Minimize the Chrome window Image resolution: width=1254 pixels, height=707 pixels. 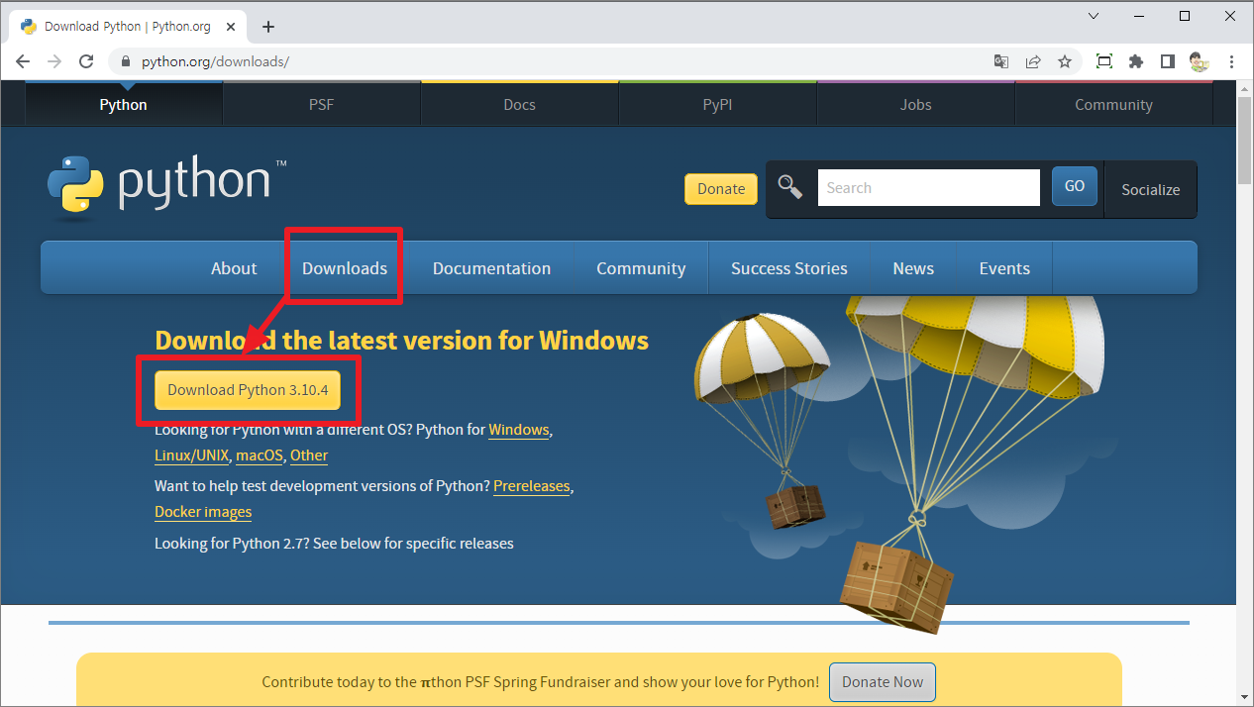[1139, 16]
